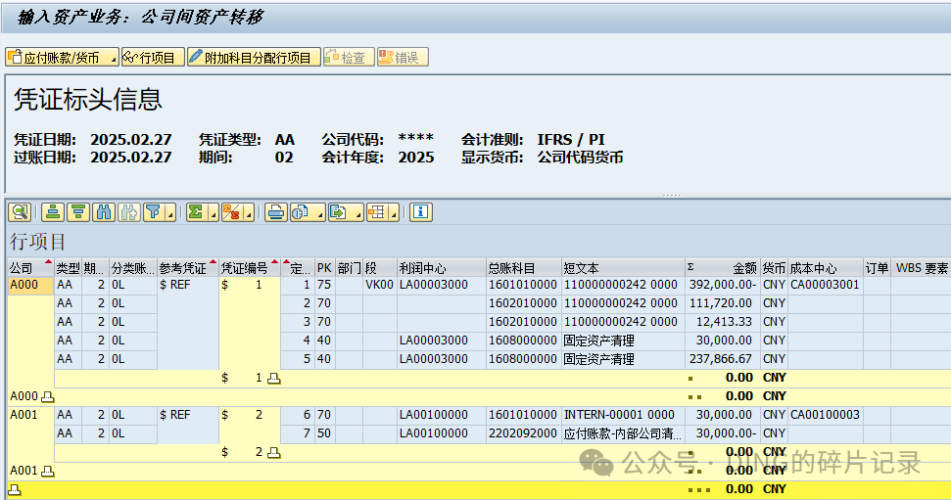The height and width of the screenshot is (500, 951).
Task: Sort line items in descending order
Action: [x=78, y=212]
